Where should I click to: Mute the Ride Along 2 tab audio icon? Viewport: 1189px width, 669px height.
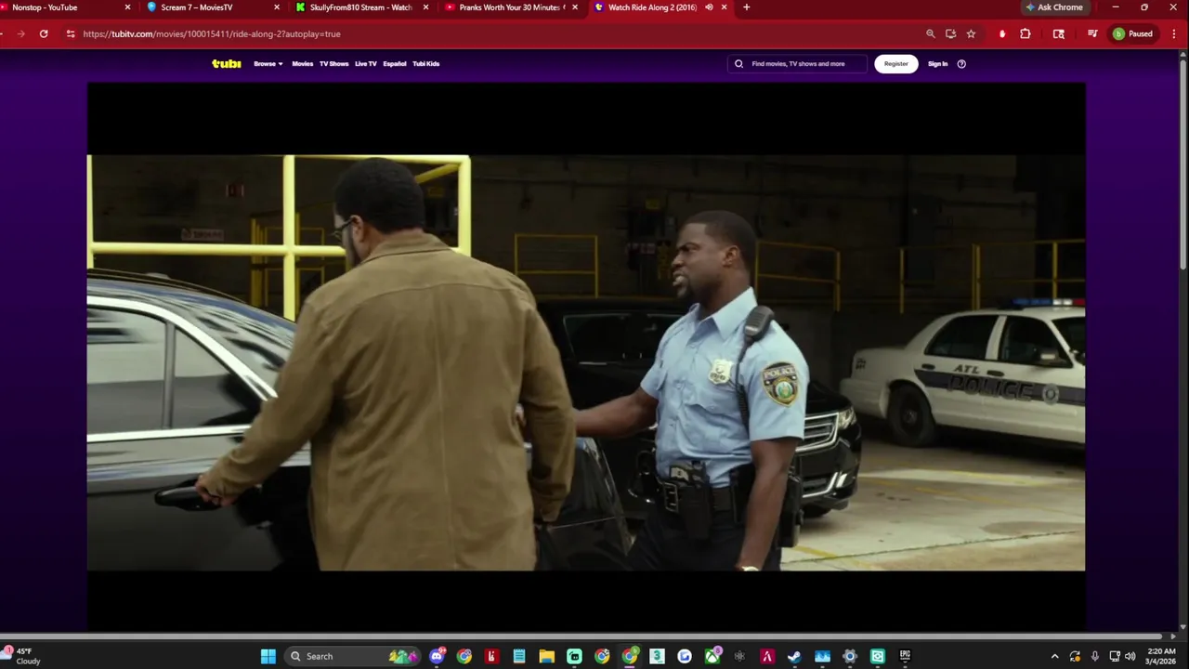pyautogui.click(x=709, y=7)
